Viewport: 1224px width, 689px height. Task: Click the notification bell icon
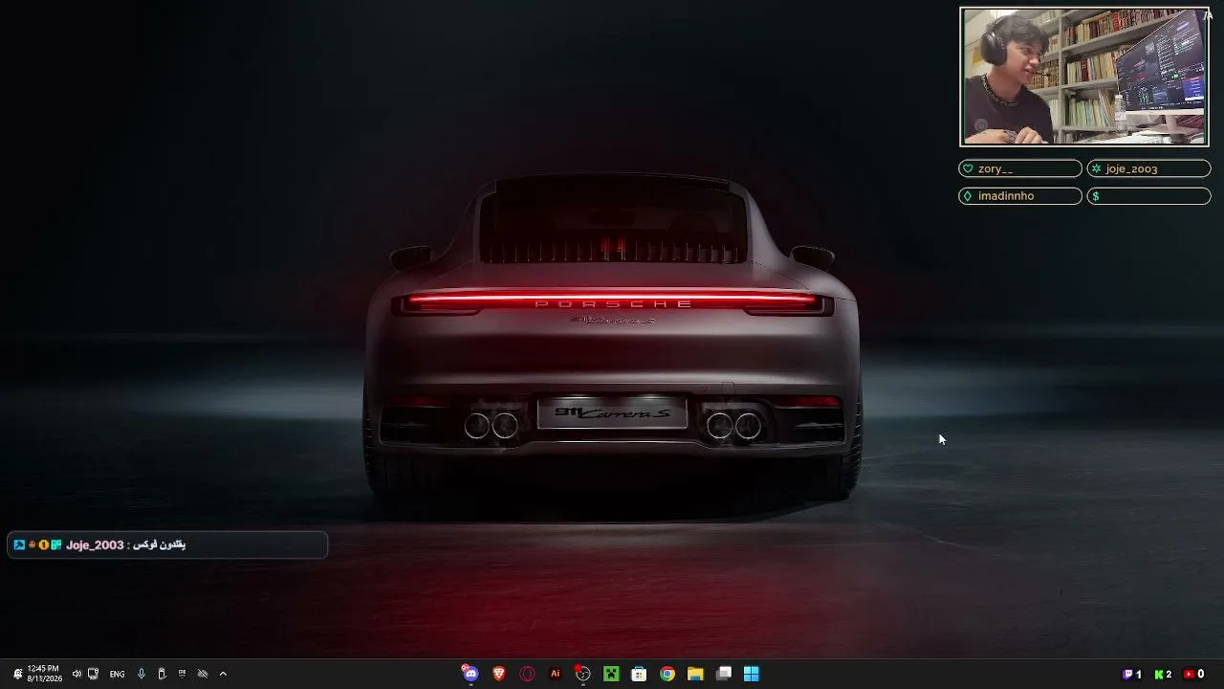pyautogui.click(x=17, y=674)
